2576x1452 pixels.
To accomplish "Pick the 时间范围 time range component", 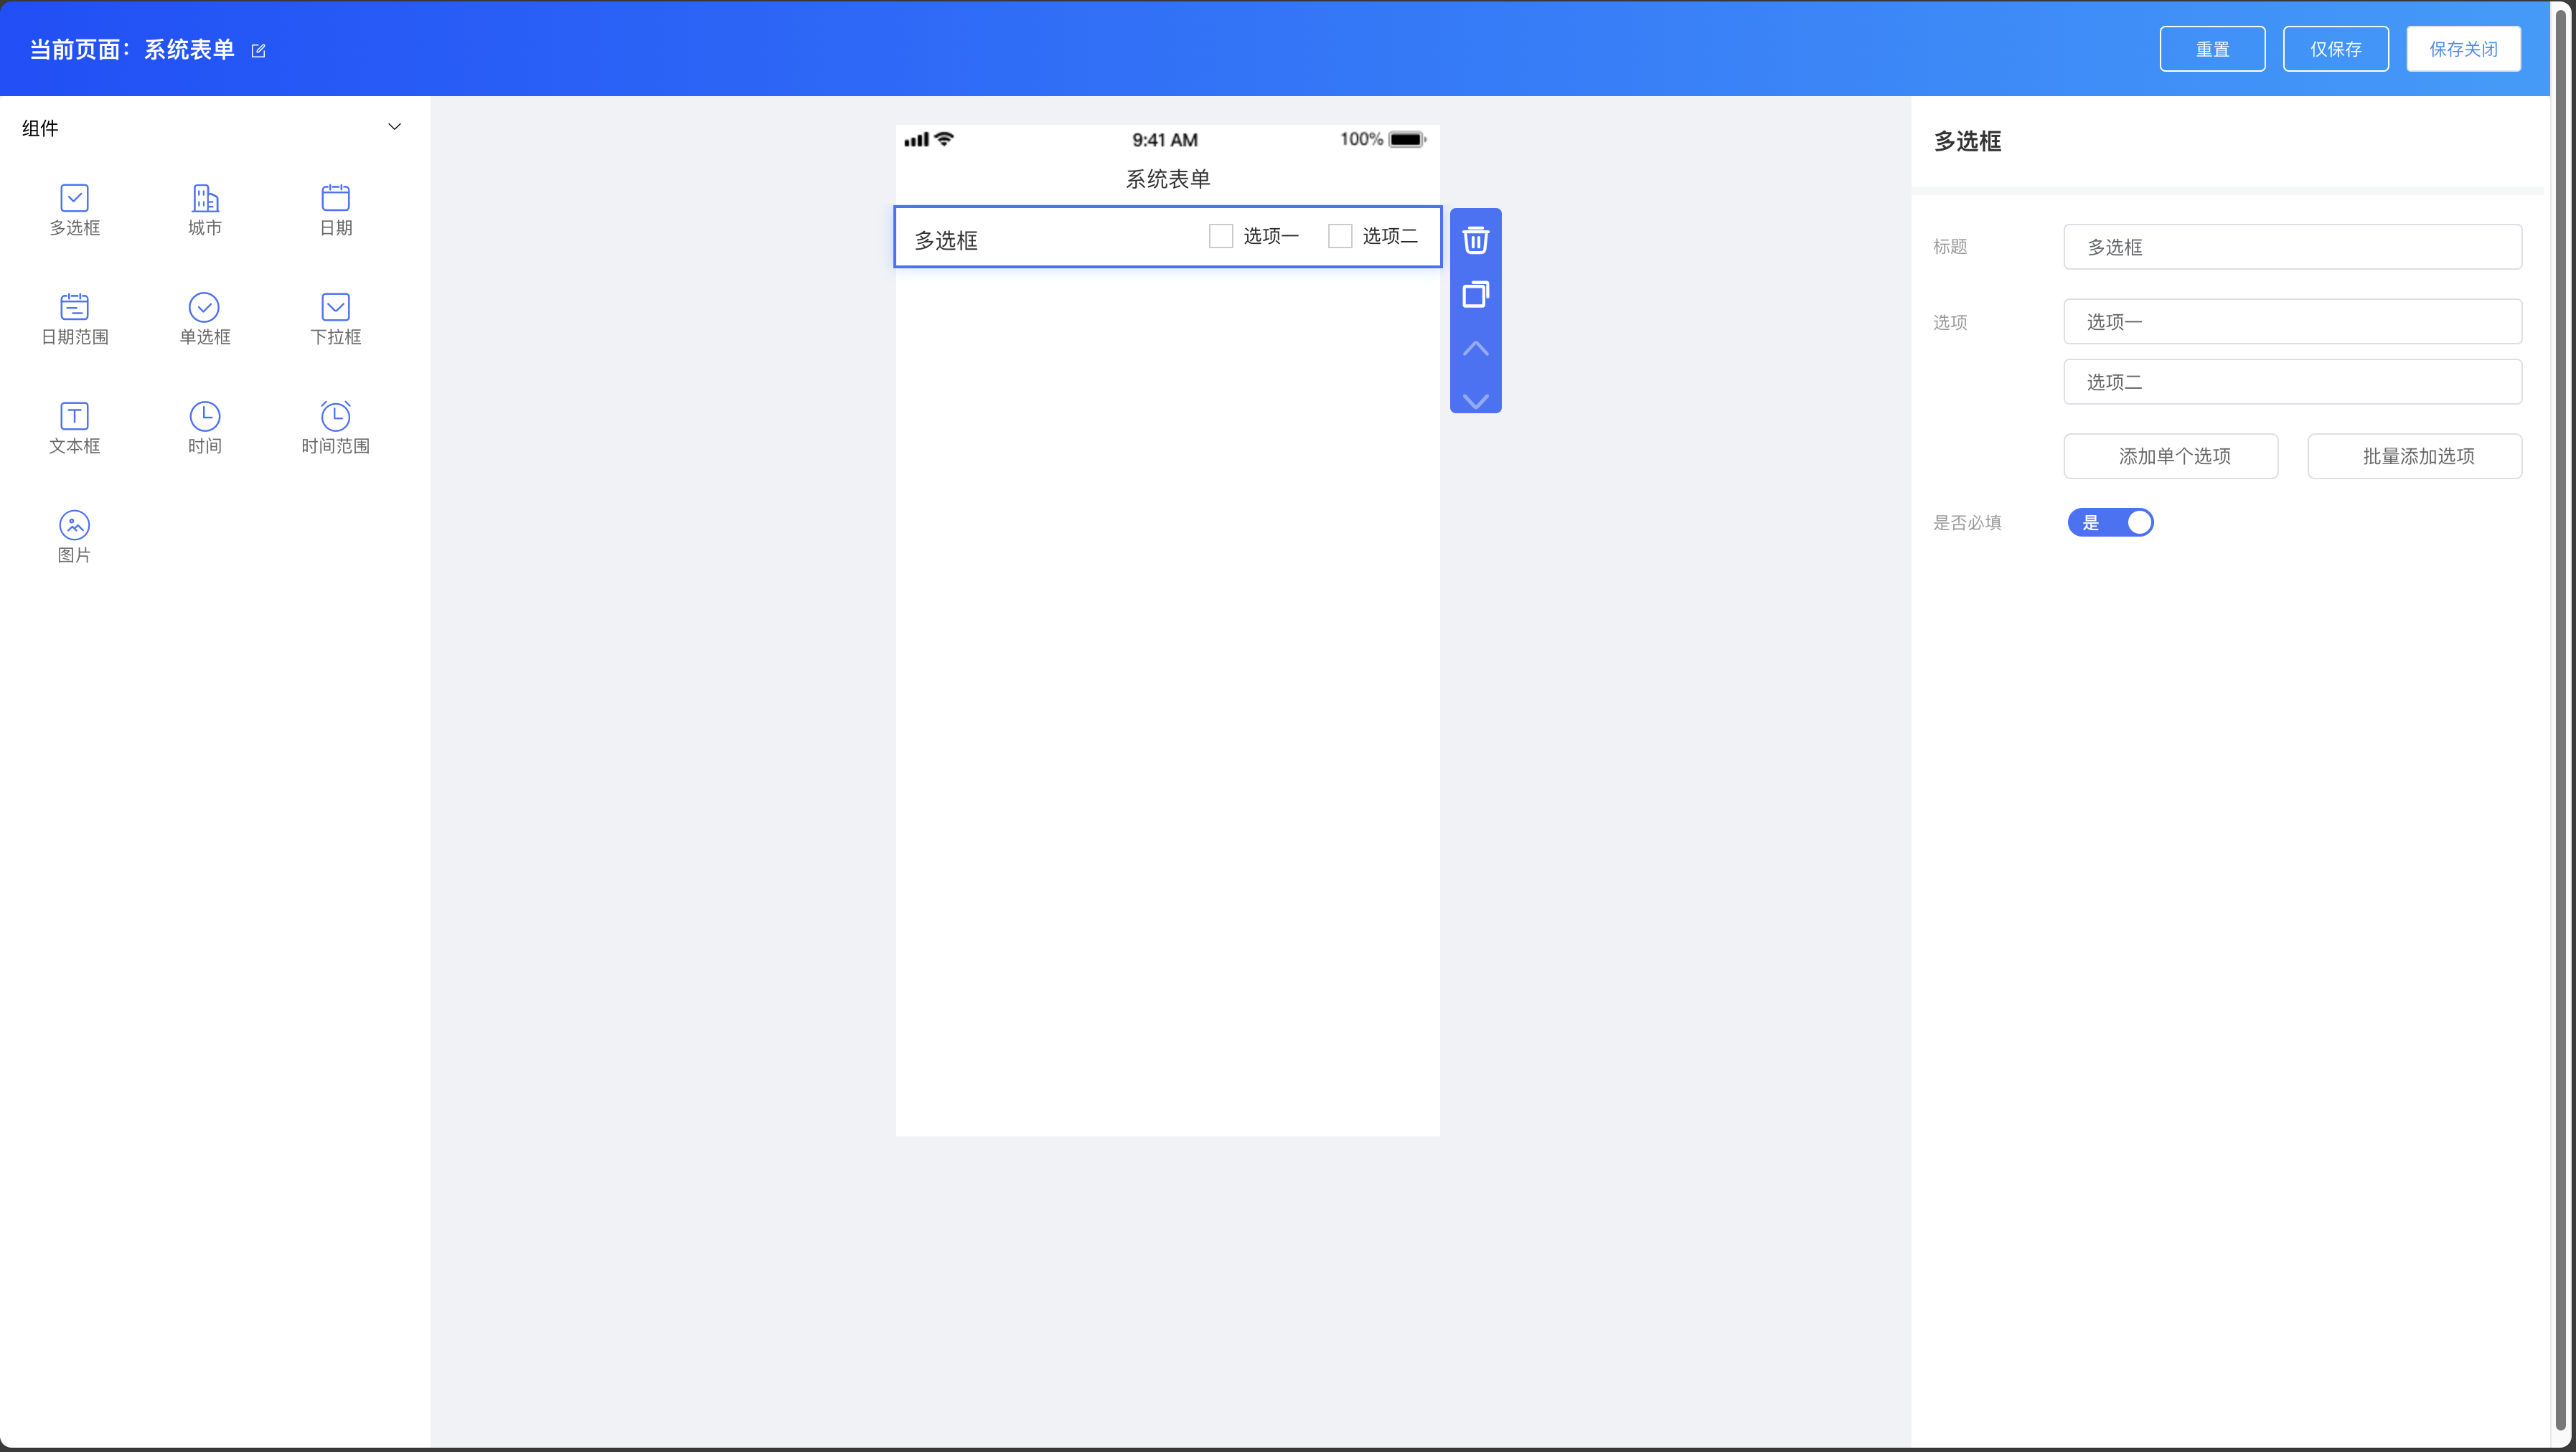I will (x=335, y=416).
